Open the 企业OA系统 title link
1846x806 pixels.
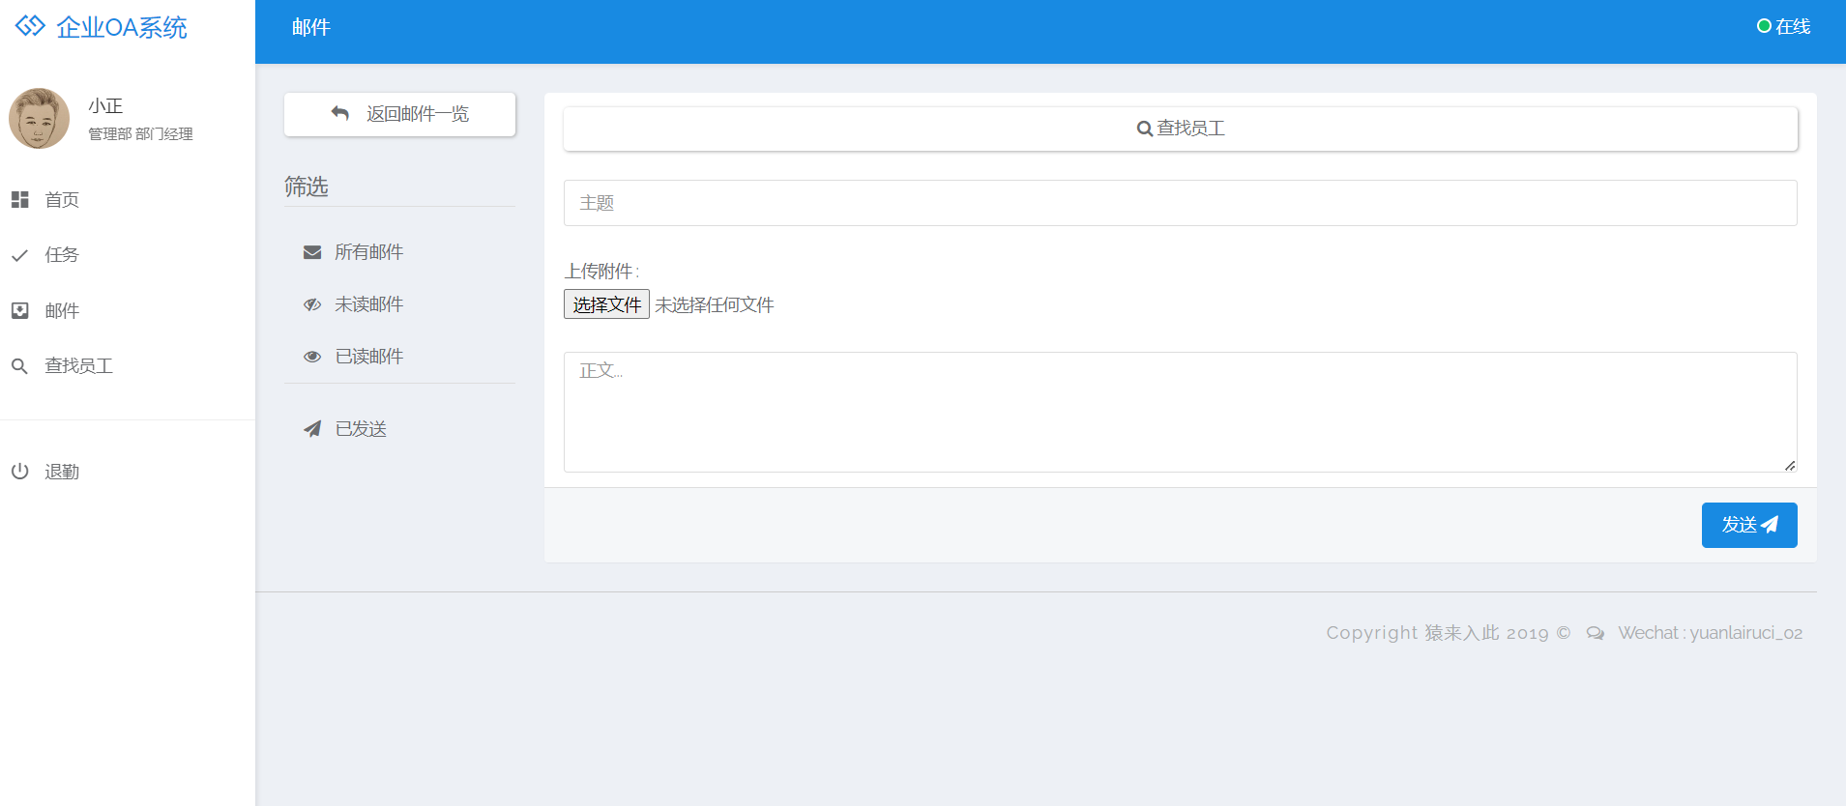click(122, 27)
